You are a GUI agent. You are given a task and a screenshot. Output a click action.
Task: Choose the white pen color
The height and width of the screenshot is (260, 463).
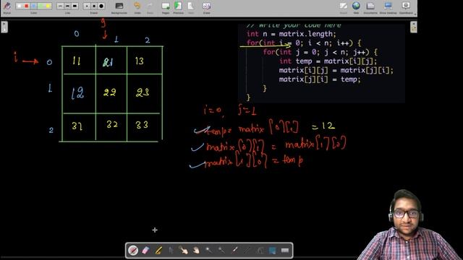click(20, 6)
